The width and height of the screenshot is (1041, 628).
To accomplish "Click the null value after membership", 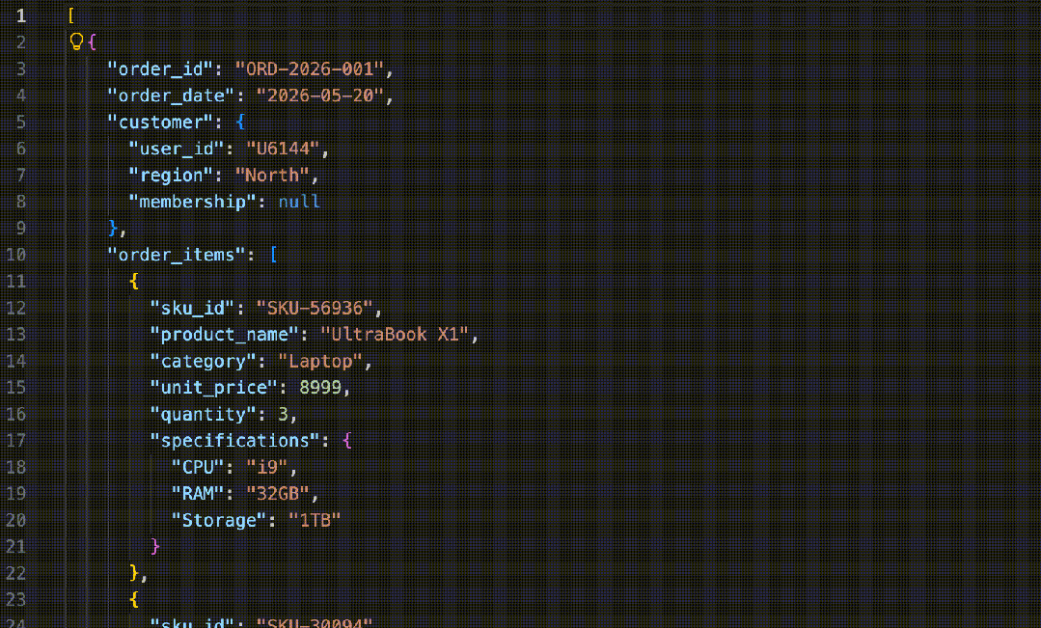I will coord(299,202).
